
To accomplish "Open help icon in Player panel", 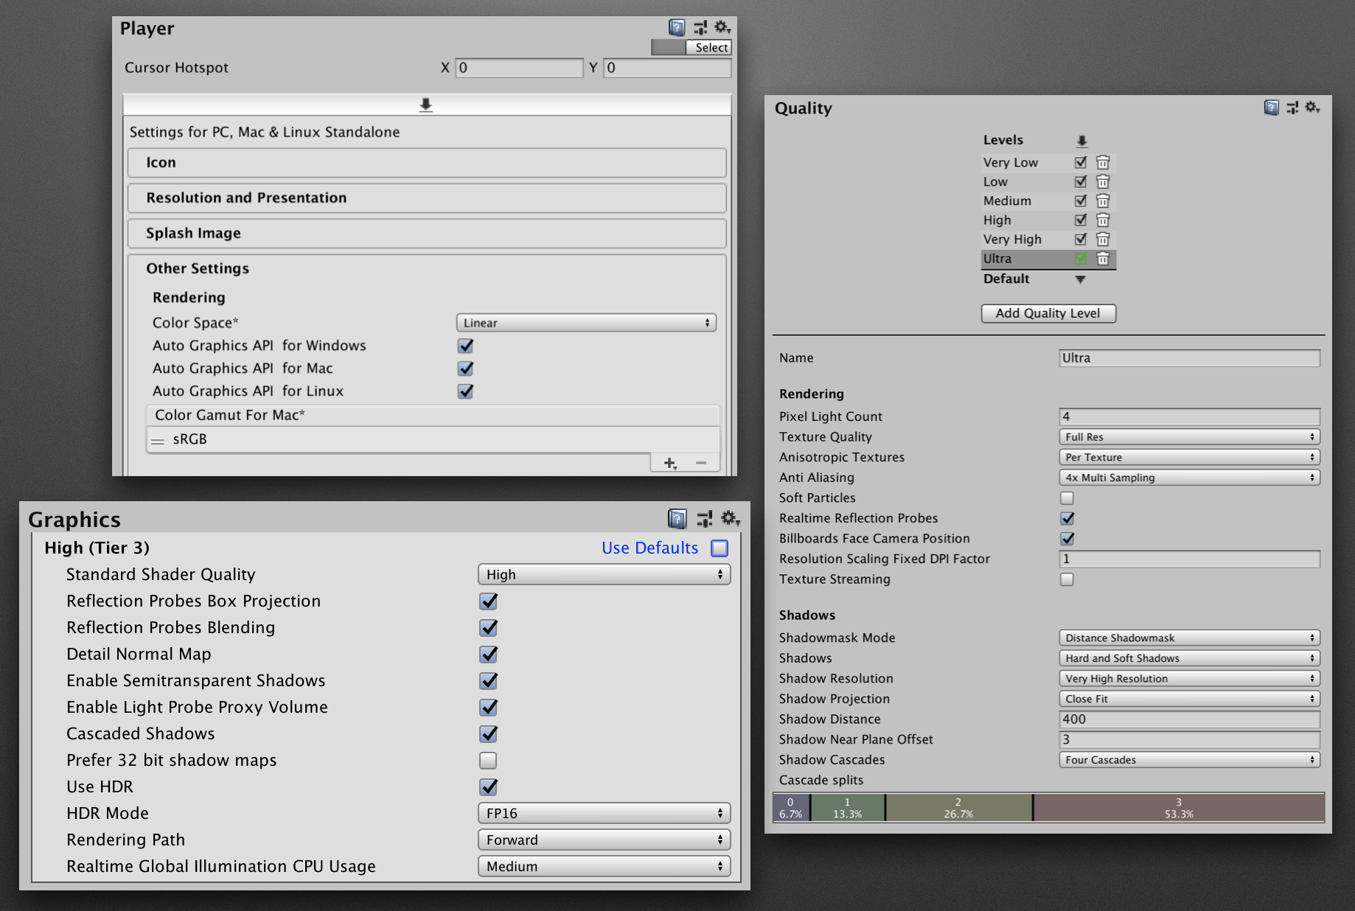I will 677,28.
